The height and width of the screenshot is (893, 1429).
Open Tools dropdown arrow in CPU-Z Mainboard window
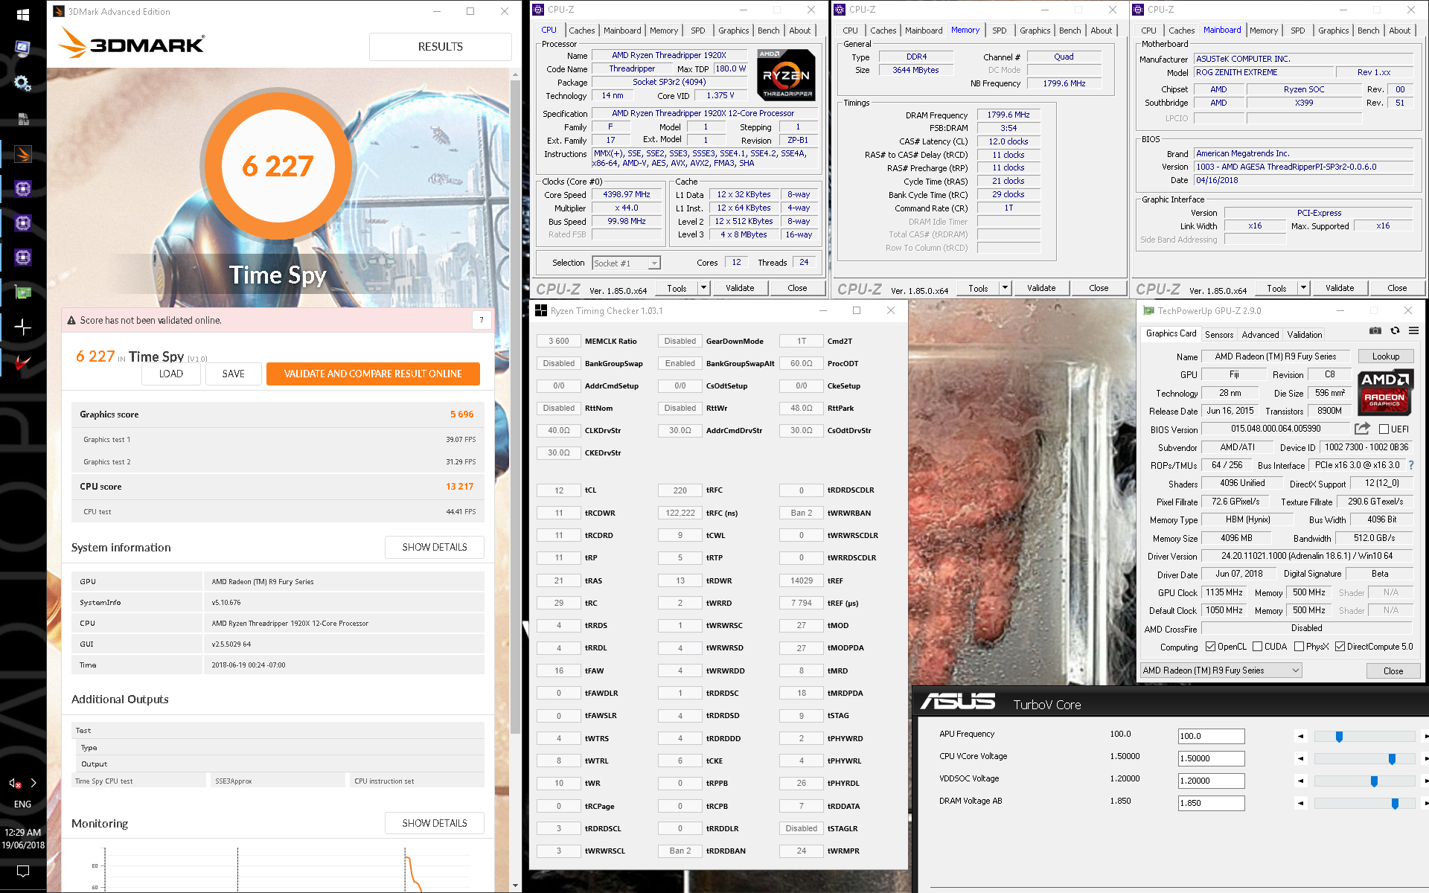[1302, 288]
